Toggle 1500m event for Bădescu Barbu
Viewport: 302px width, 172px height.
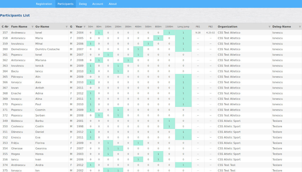coord(169,121)
